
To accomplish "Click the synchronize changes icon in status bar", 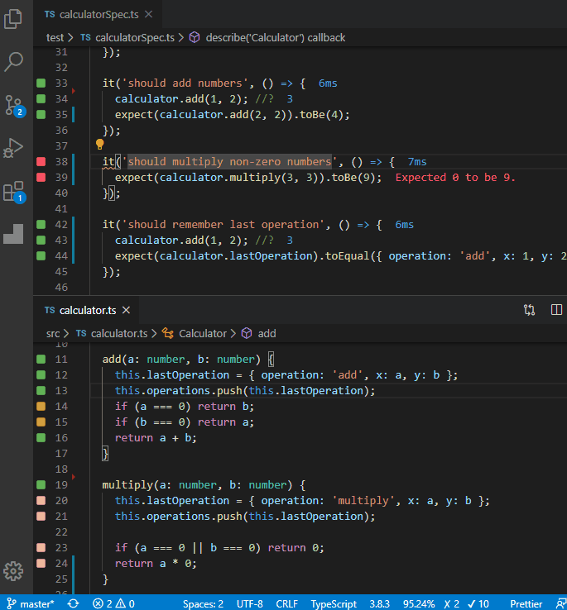I will [74, 603].
